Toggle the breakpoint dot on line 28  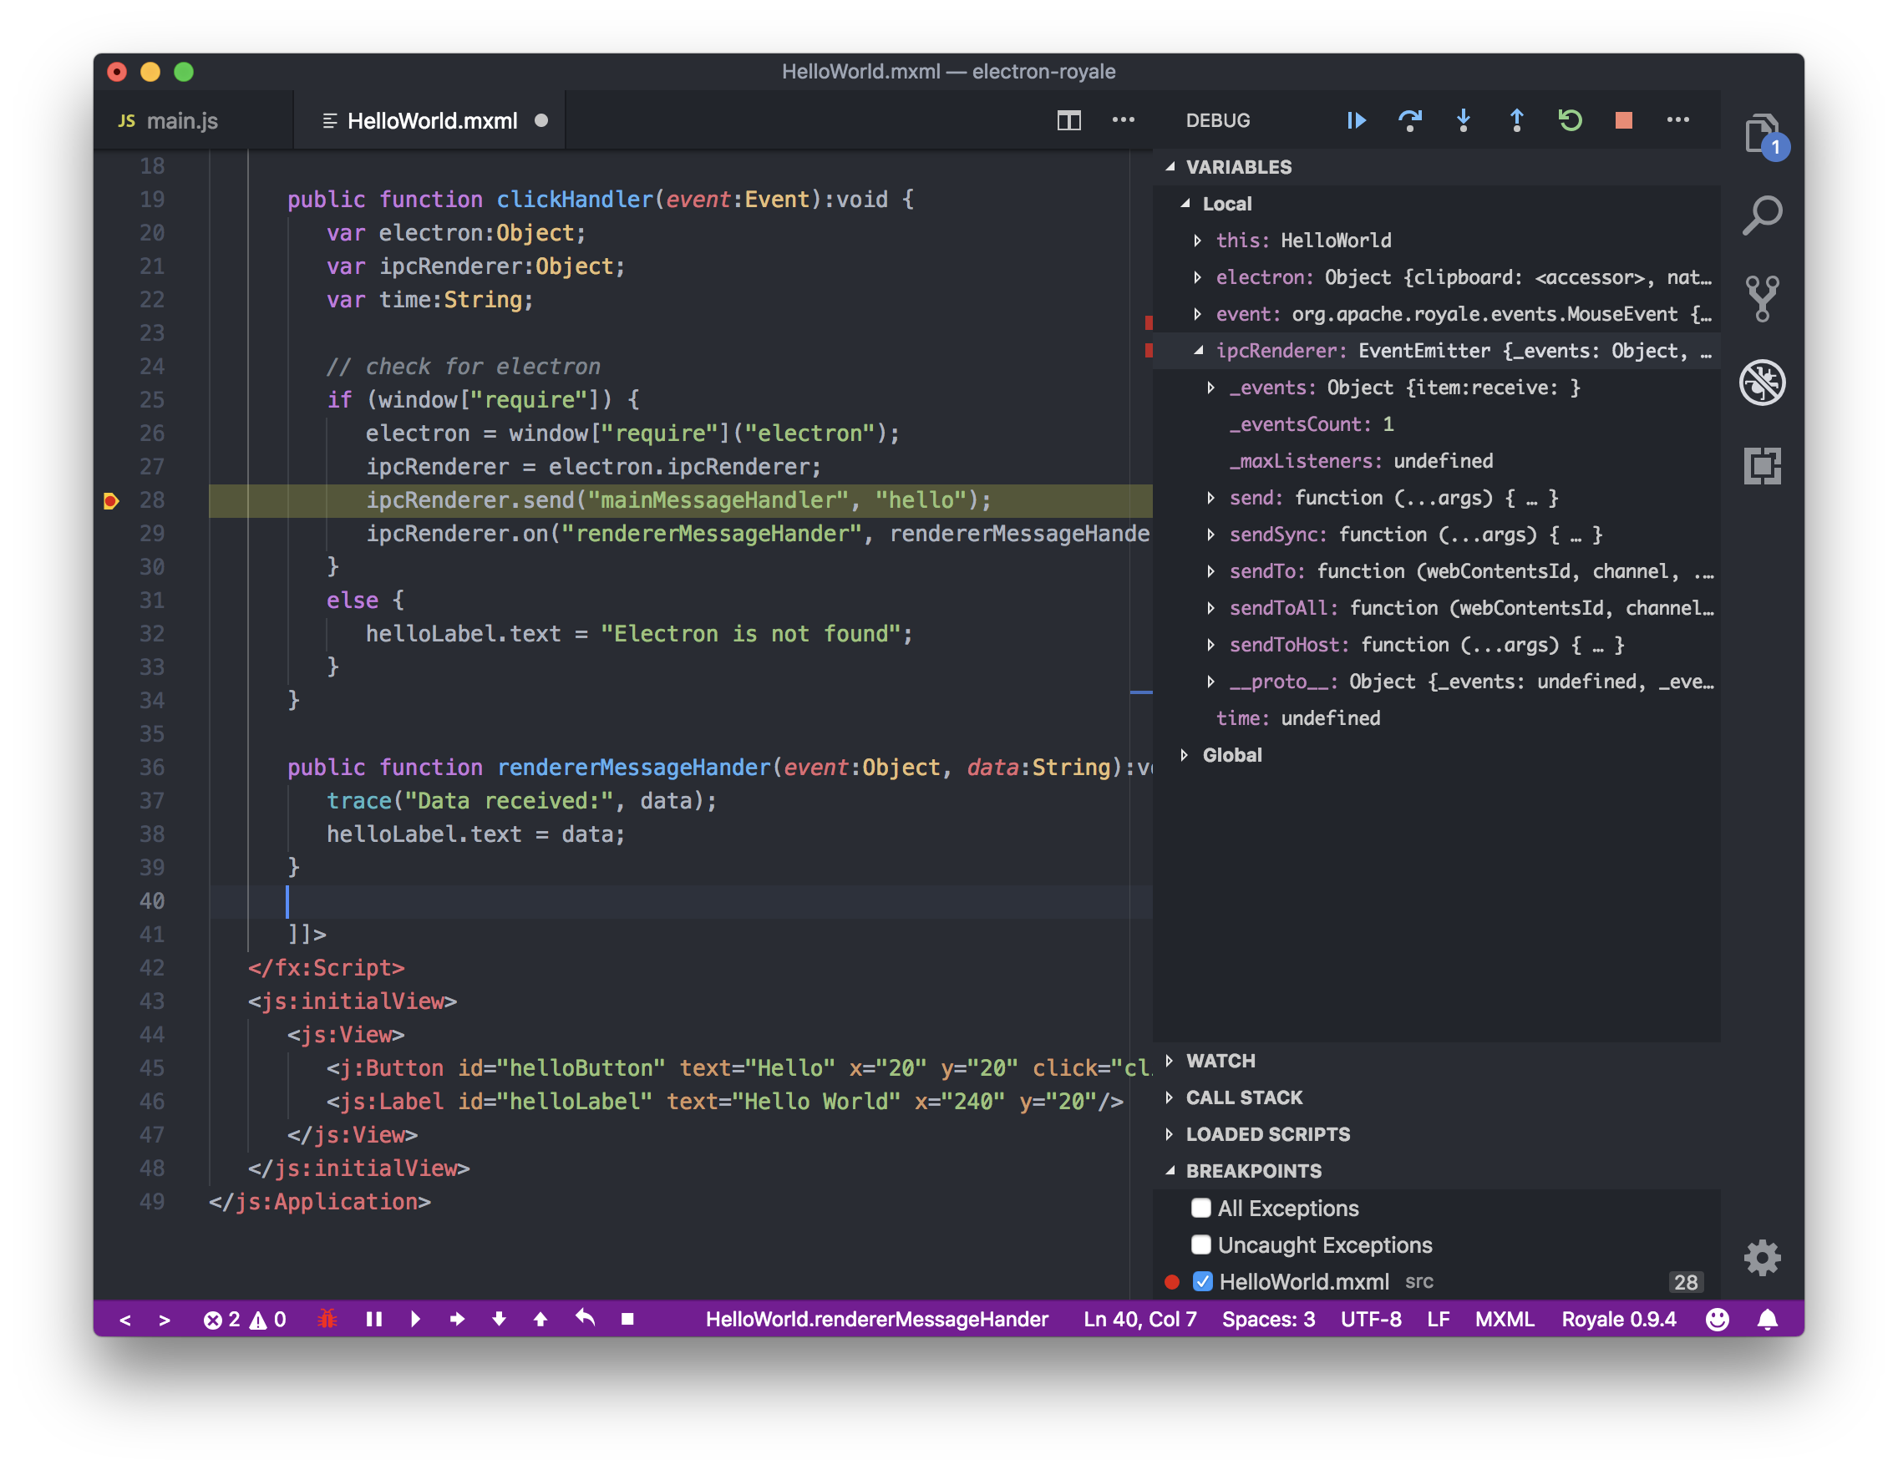click(x=110, y=500)
